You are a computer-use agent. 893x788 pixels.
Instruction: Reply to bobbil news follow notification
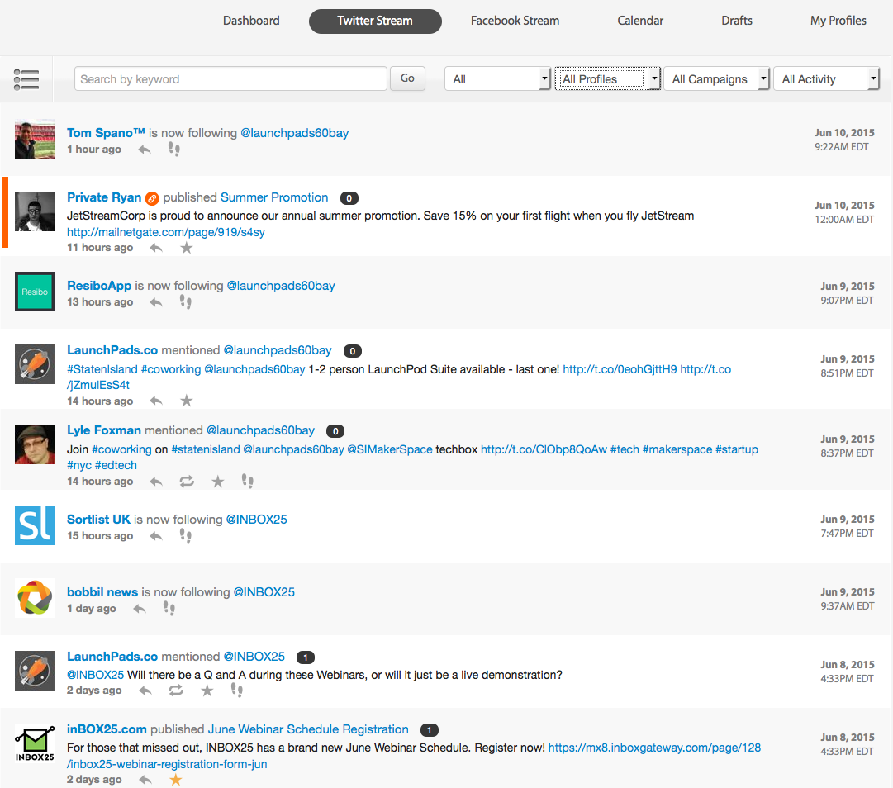click(x=140, y=609)
